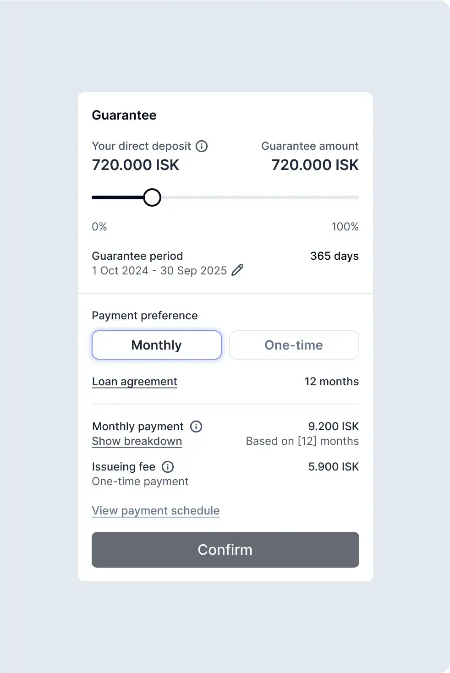Switch payment preference to One-time
Viewport: 450px width, 673px height.
pyautogui.click(x=294, y=345)
